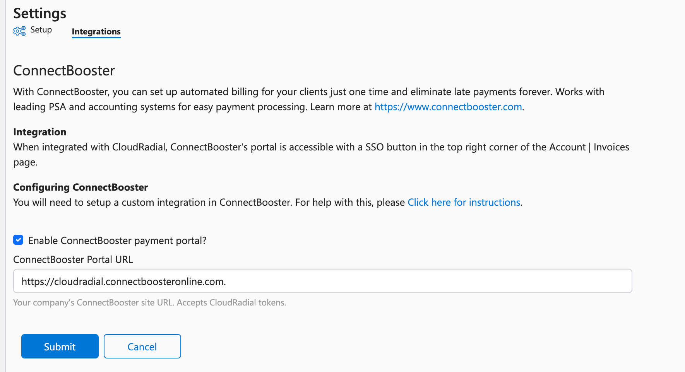The width and height of the screenshot is (685, 372).
Task: Switch to the Integrations tab
Action: pyautogui.click(x=96, y=32)
